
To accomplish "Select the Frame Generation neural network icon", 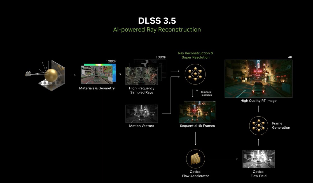I will tap(258, 126).
